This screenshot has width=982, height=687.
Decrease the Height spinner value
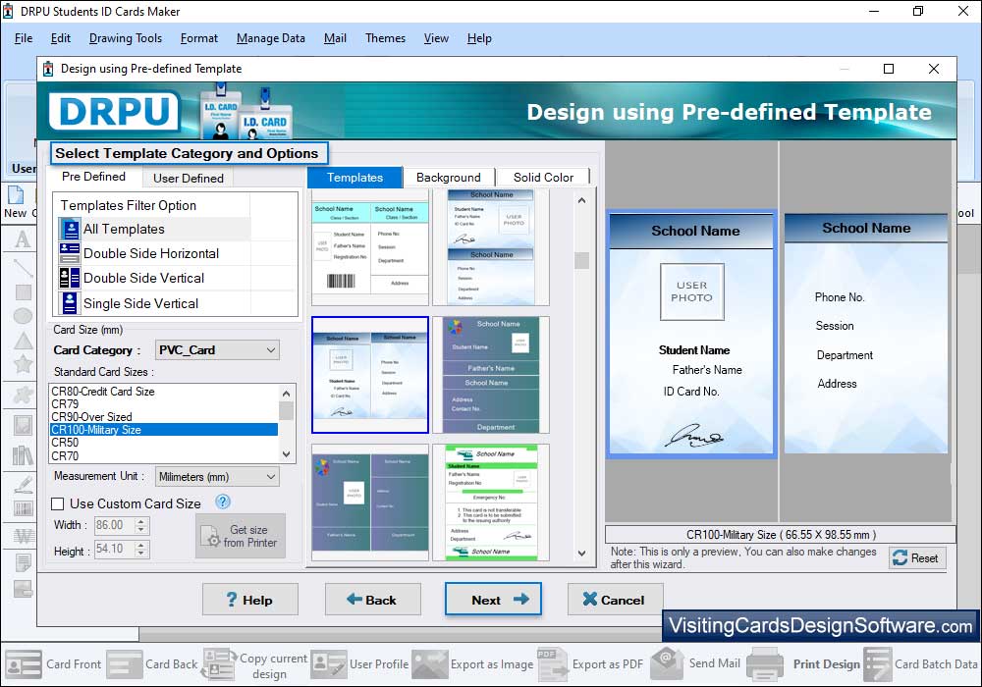tap(141, 554)
